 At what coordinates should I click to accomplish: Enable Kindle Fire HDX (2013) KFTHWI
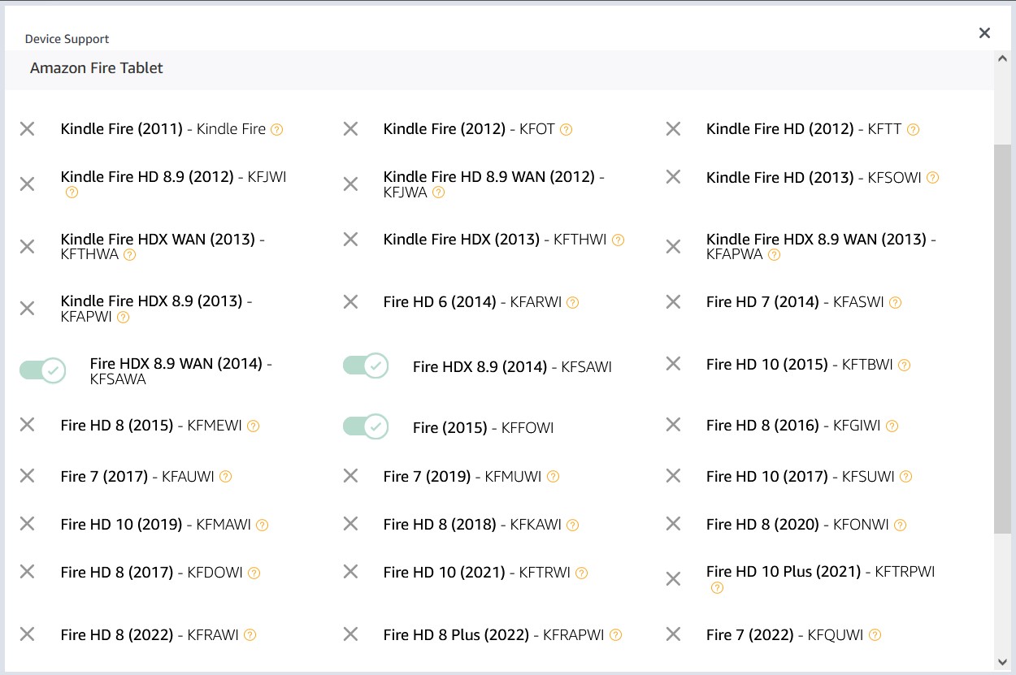350,239
